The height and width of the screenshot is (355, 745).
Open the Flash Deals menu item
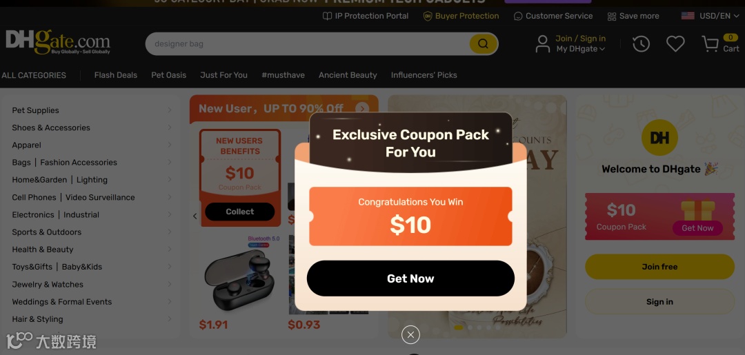click(x=115, y=75)
